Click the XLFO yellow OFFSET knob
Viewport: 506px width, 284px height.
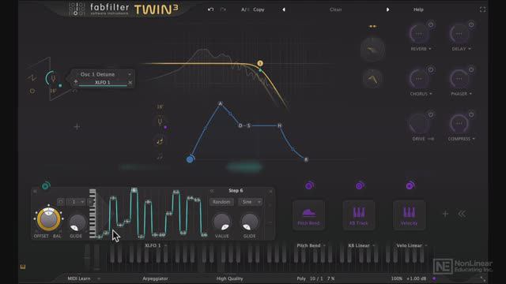tap(48, 219)
